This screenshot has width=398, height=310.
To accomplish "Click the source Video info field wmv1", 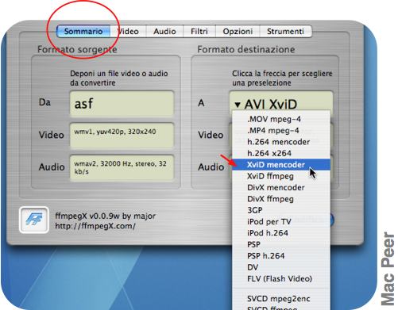I will (122, 136).
